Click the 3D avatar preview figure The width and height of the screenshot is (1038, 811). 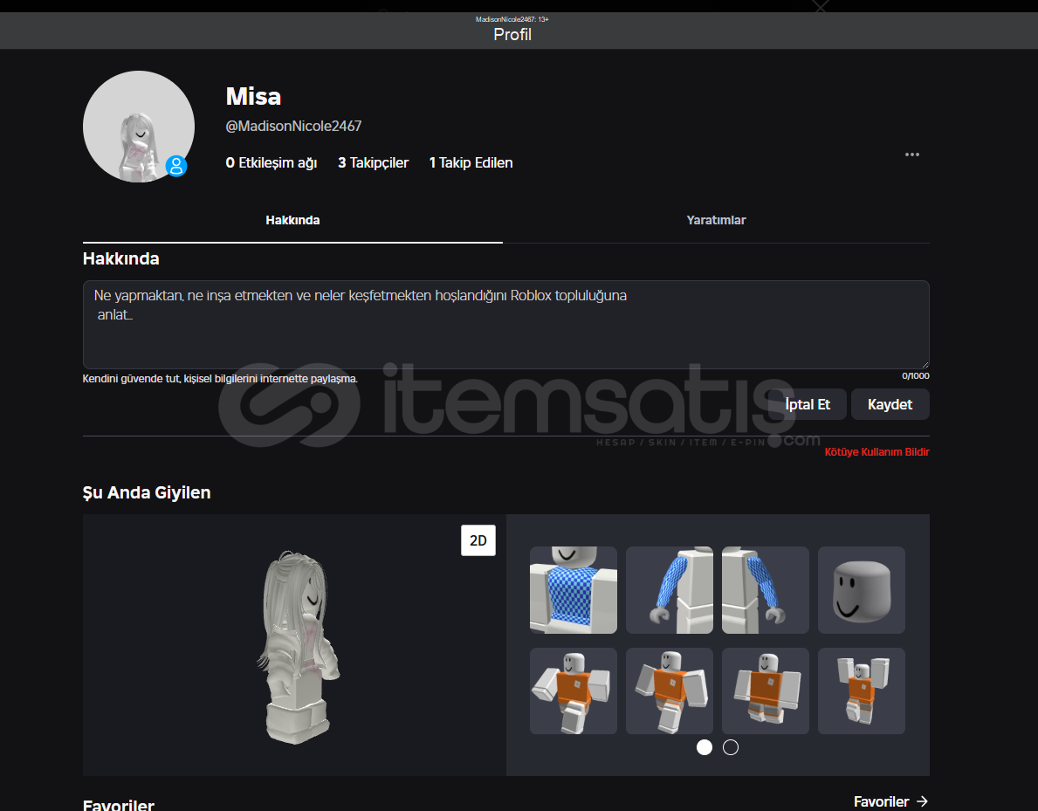coord(297,647)
